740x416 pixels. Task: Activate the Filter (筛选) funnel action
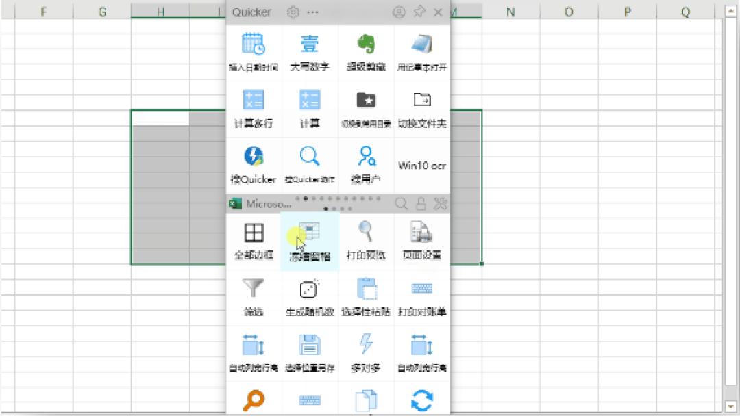click(254, 293)
